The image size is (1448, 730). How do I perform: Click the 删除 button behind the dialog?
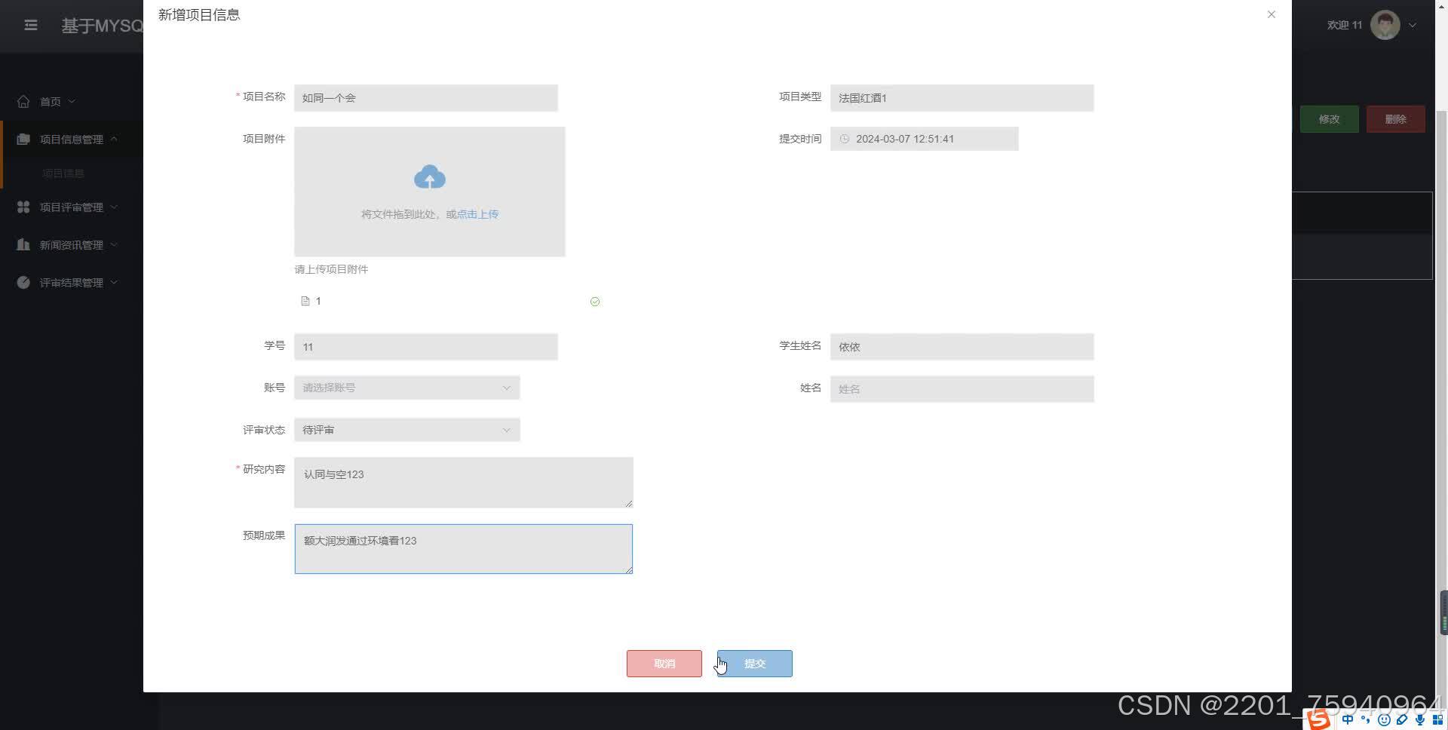click(1395, 119)
